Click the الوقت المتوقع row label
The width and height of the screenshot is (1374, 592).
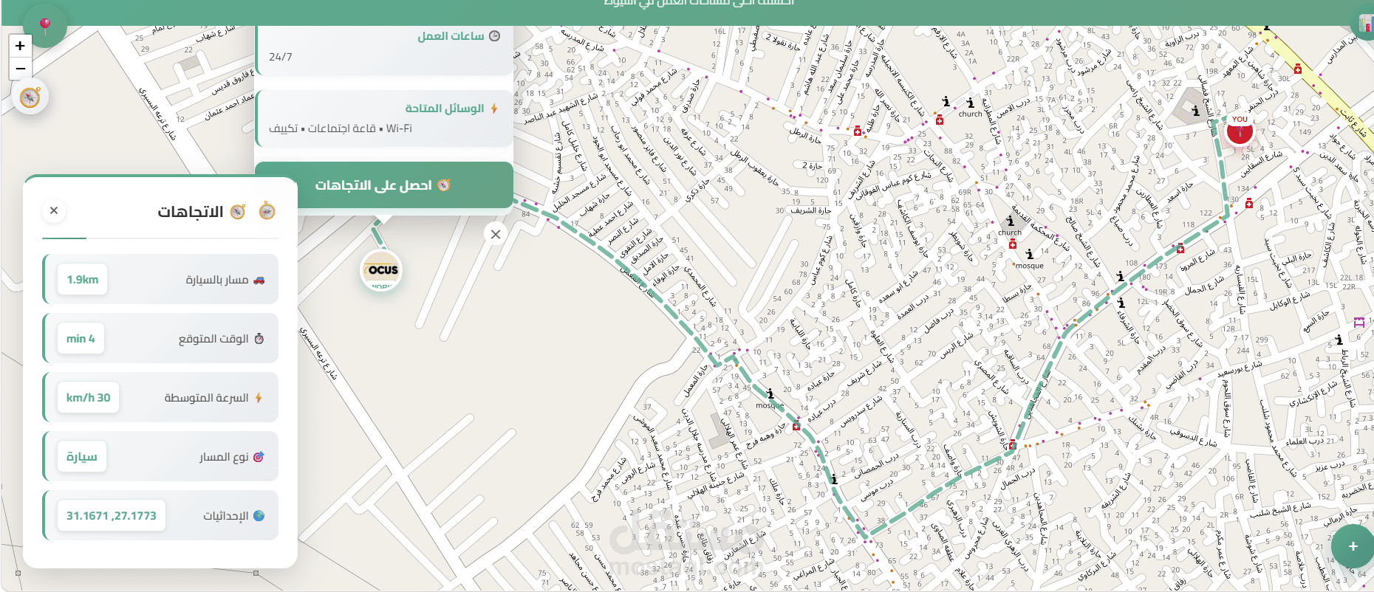(x=213, y=339)
